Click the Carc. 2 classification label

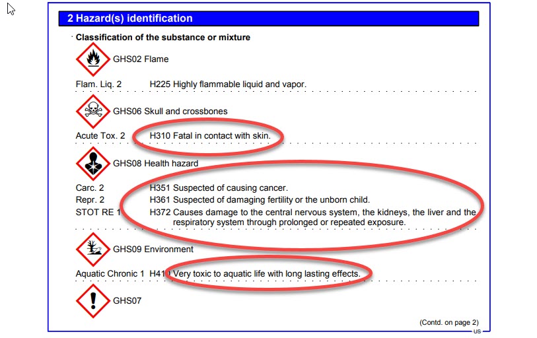[90, 187]
